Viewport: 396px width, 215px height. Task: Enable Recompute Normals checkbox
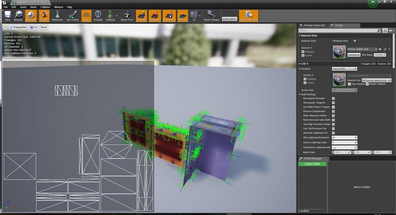(333, 98)
